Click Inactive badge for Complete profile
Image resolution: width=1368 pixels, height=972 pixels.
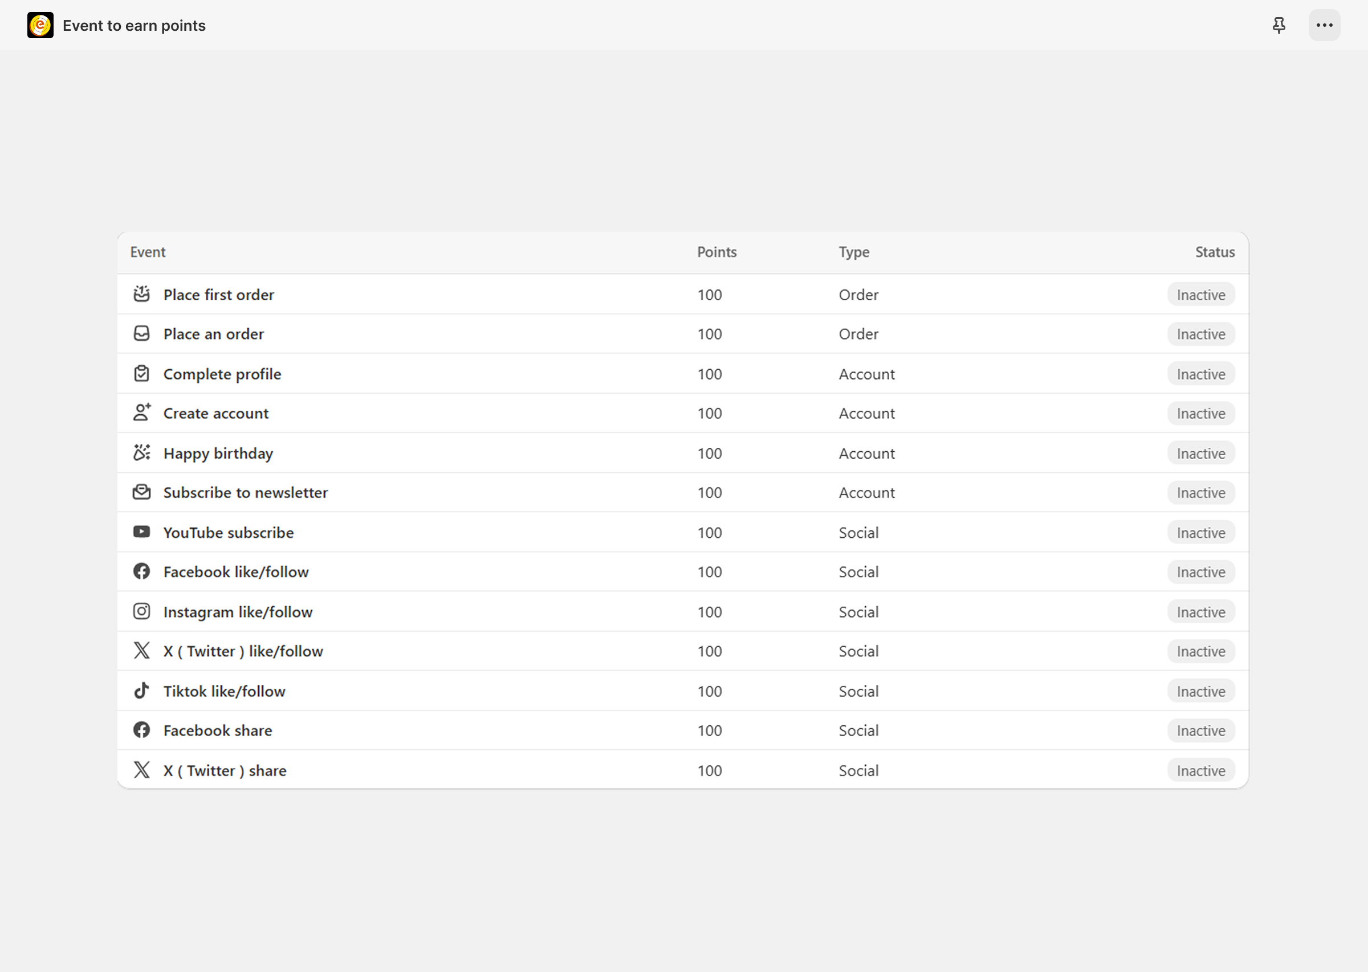pos(1201,374)
